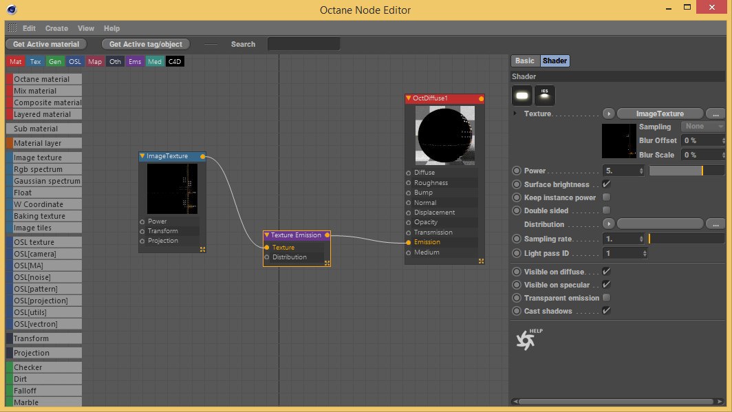Click the resize corner icon of OctDiffuse1 node
The width and height of the screenshot is (732, 412).
482,261
